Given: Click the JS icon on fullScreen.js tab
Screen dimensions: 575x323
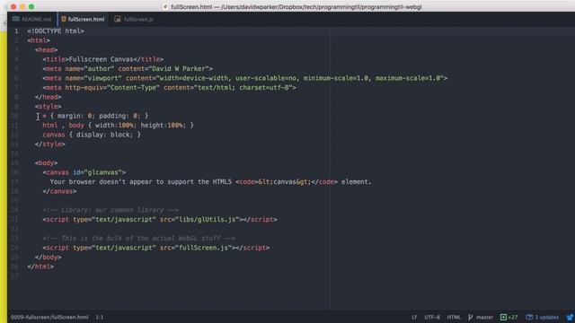Looking at the screenshot, I should tap(118, 19).
